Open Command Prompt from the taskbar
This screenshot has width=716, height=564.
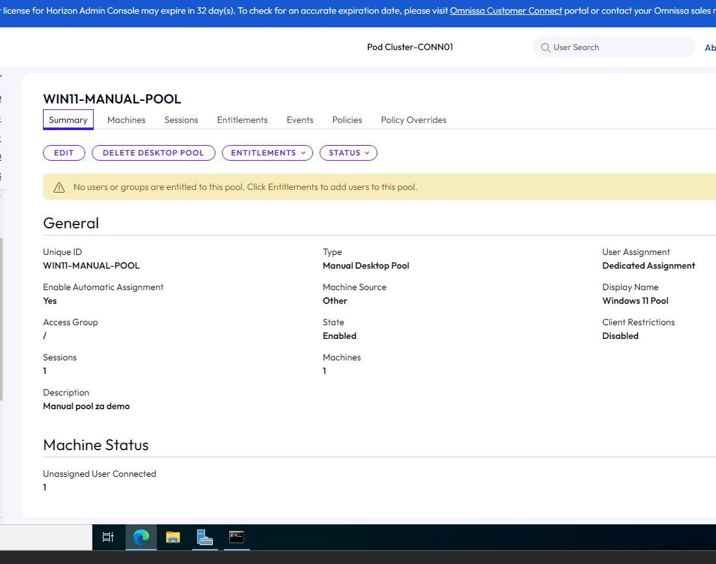coord(236,537)
